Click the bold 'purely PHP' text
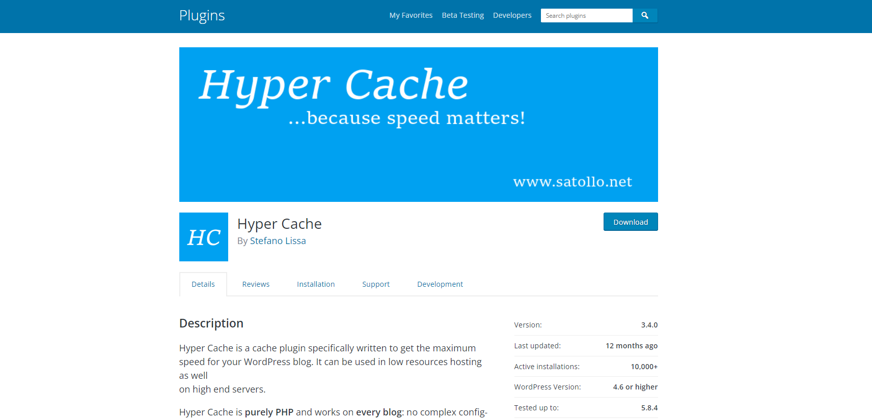 (x=269, y=412)
